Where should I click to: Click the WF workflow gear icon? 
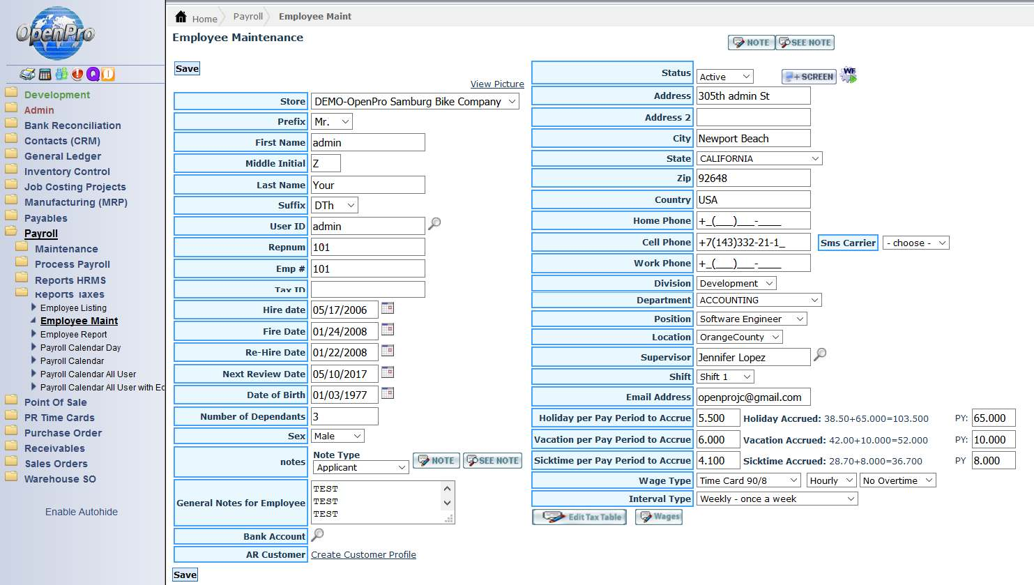tap(849, 75)
